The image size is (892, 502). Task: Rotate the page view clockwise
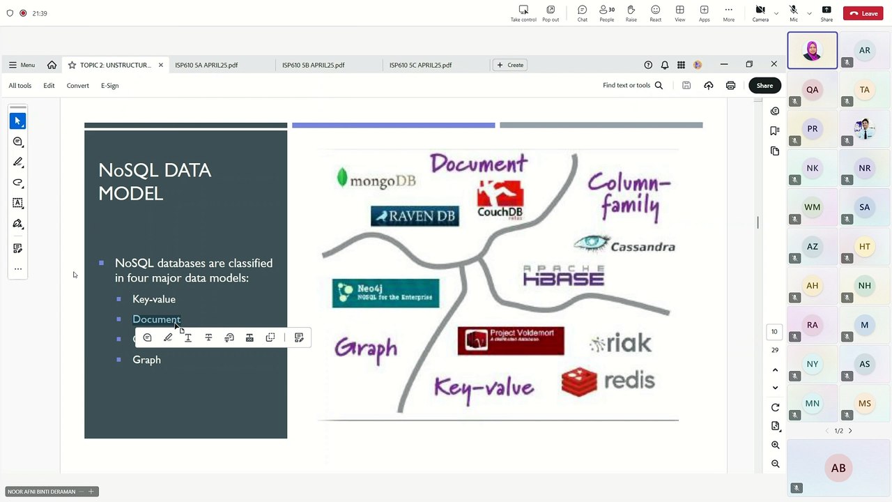(775, 408)
